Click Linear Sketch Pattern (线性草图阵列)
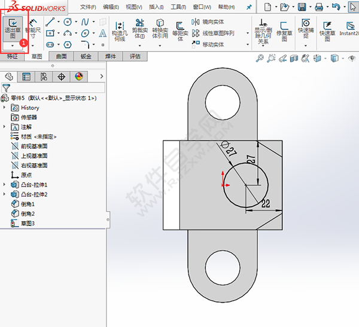This screenshot has width=359, height=327. click(x=212, y=33)
